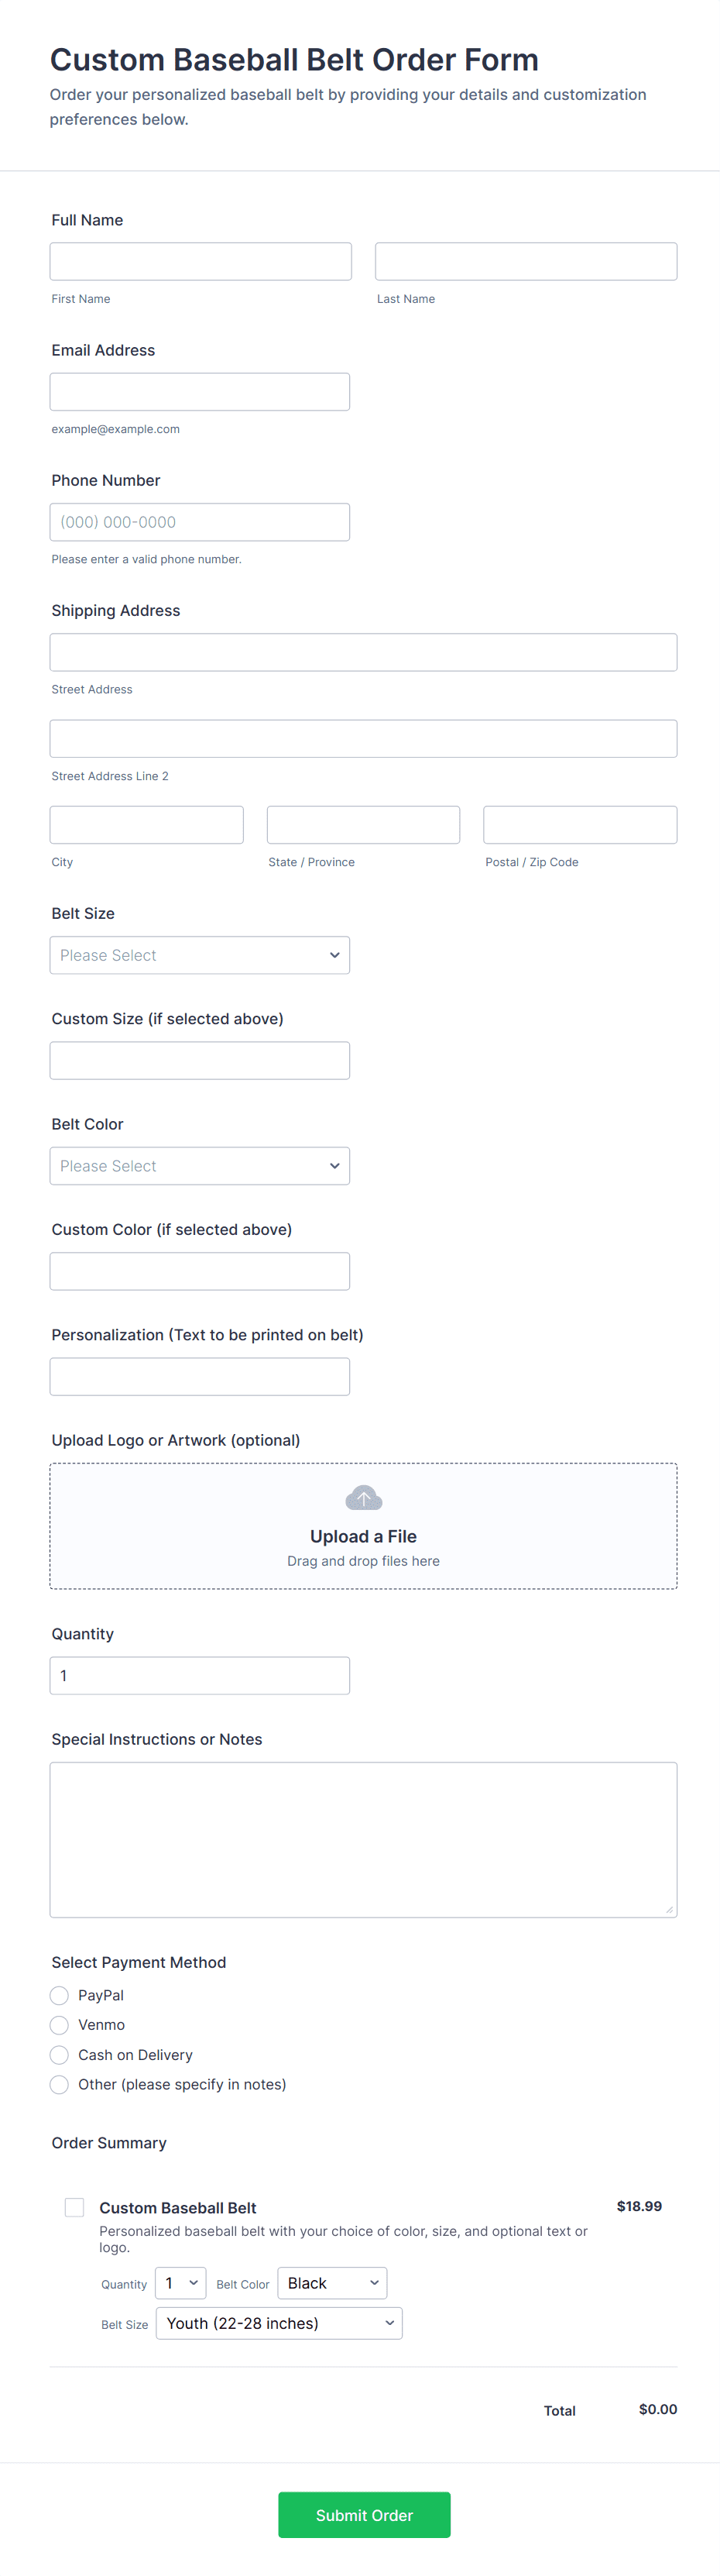Focus the First Name input field
The image size is (720, 2576).
tap(201, 261)
